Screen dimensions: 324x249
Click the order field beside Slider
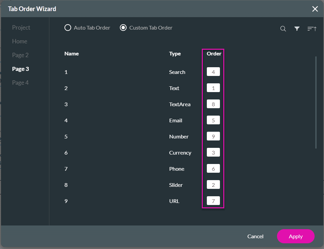pos(213,184)
